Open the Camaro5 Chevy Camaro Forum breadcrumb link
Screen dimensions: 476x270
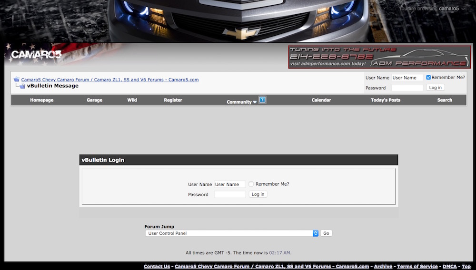pos(110,80)
